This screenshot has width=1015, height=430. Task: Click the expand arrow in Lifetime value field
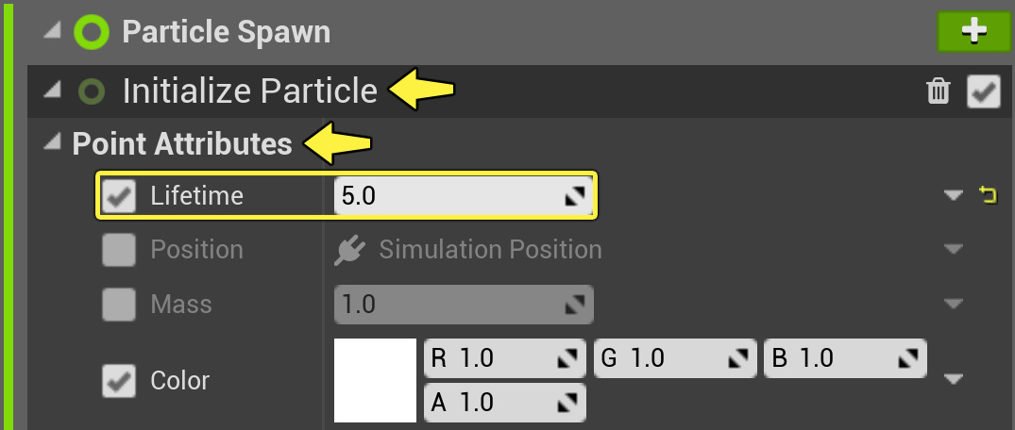(x=574, y=196)
